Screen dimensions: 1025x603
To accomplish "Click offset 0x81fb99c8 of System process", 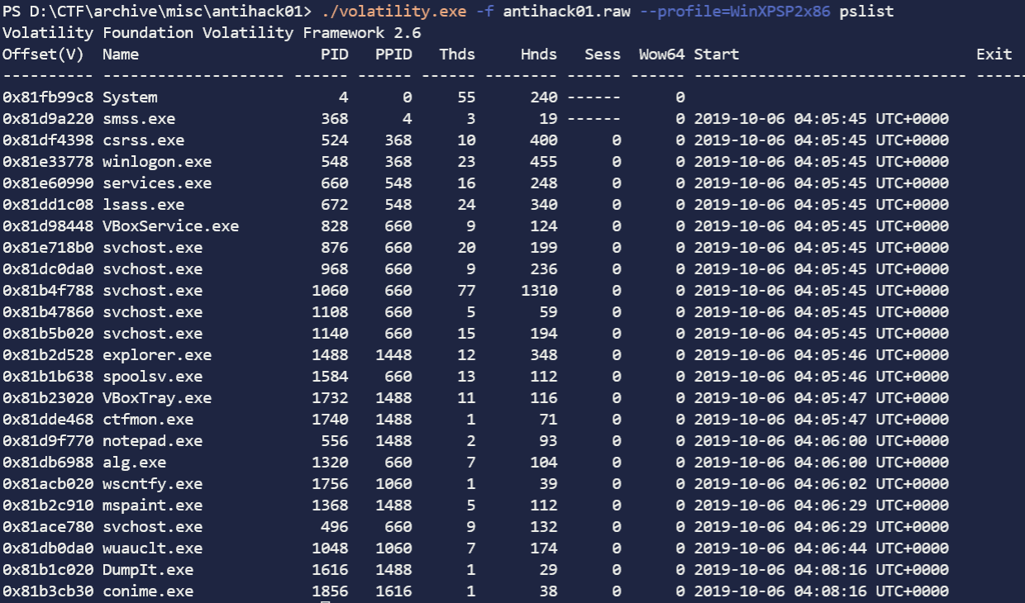I will (x=48, y=97).
